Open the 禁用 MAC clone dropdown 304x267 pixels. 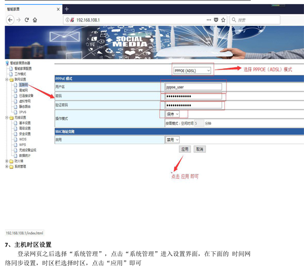173,140
